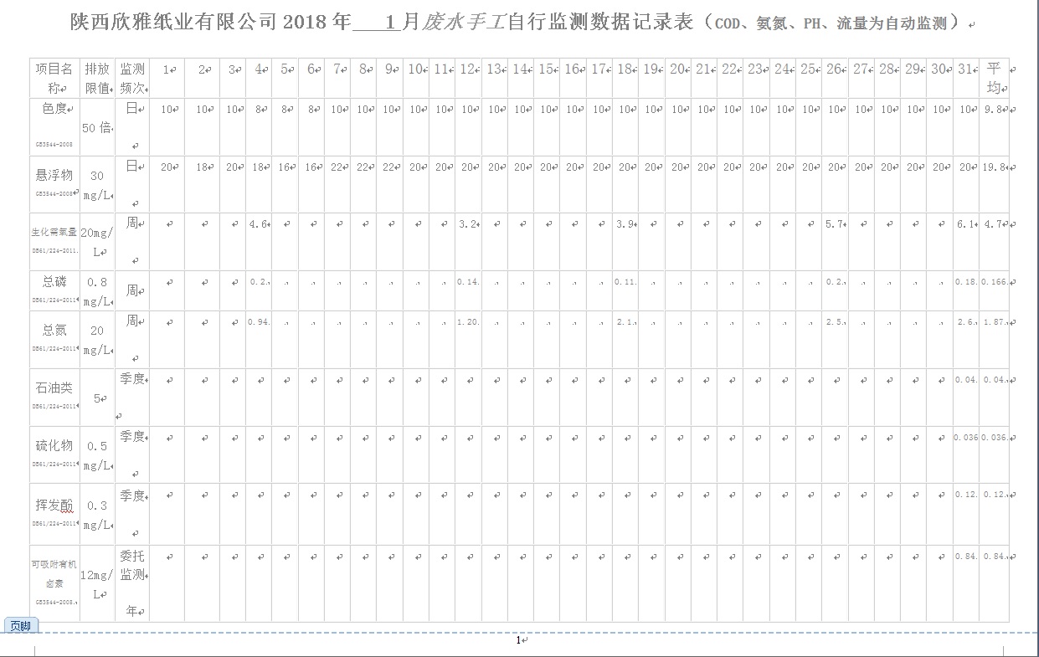
Task: Click the day 15 column header
Action: tap(546, 69)
